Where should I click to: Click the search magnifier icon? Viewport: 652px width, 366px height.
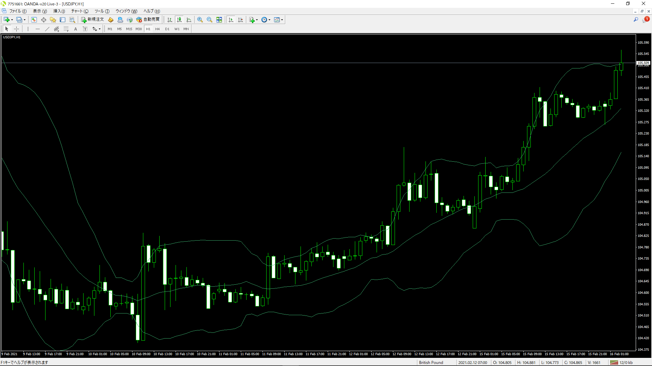coord(636,20)
